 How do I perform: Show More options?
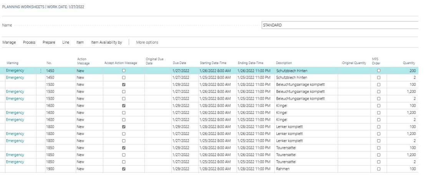point(147,42)
